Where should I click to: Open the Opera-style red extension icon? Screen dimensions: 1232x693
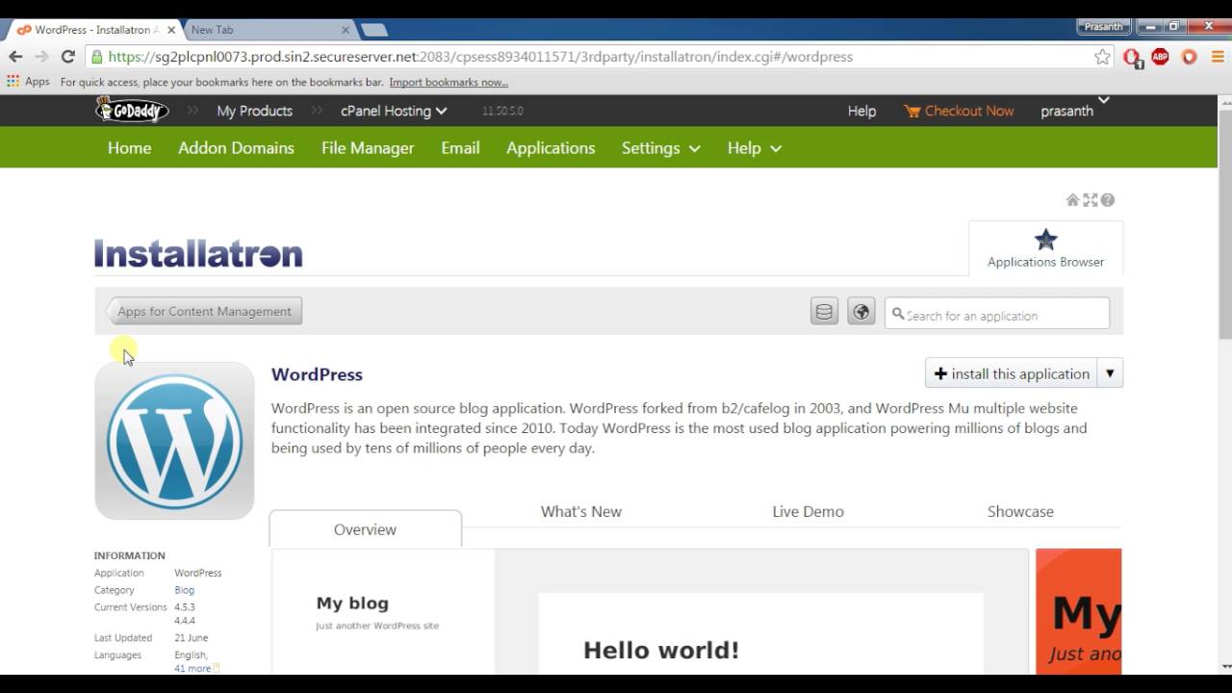coord(1132,58)
